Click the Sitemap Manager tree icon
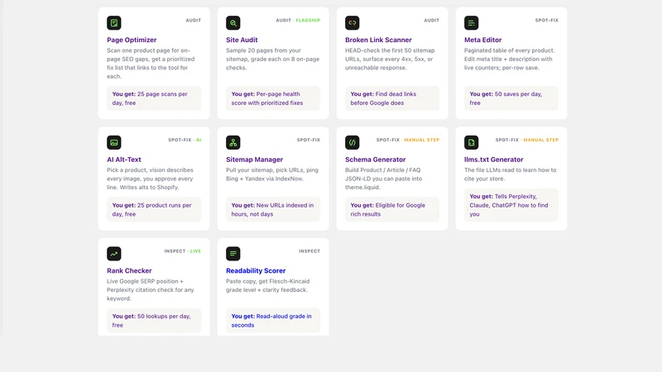The height and width of the screenshot is (372, 662). pos(233,142)
